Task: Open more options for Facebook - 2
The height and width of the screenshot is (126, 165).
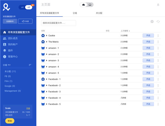Action: (x=158, y=85)
